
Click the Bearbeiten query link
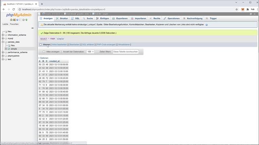(74, 45)
